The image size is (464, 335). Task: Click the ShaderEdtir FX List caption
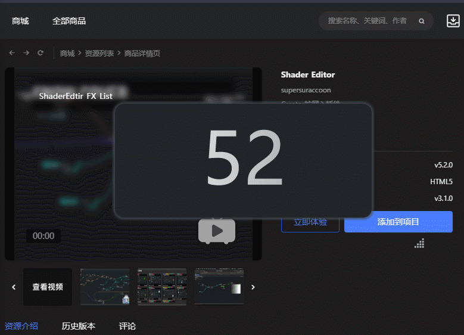(76, 96)
